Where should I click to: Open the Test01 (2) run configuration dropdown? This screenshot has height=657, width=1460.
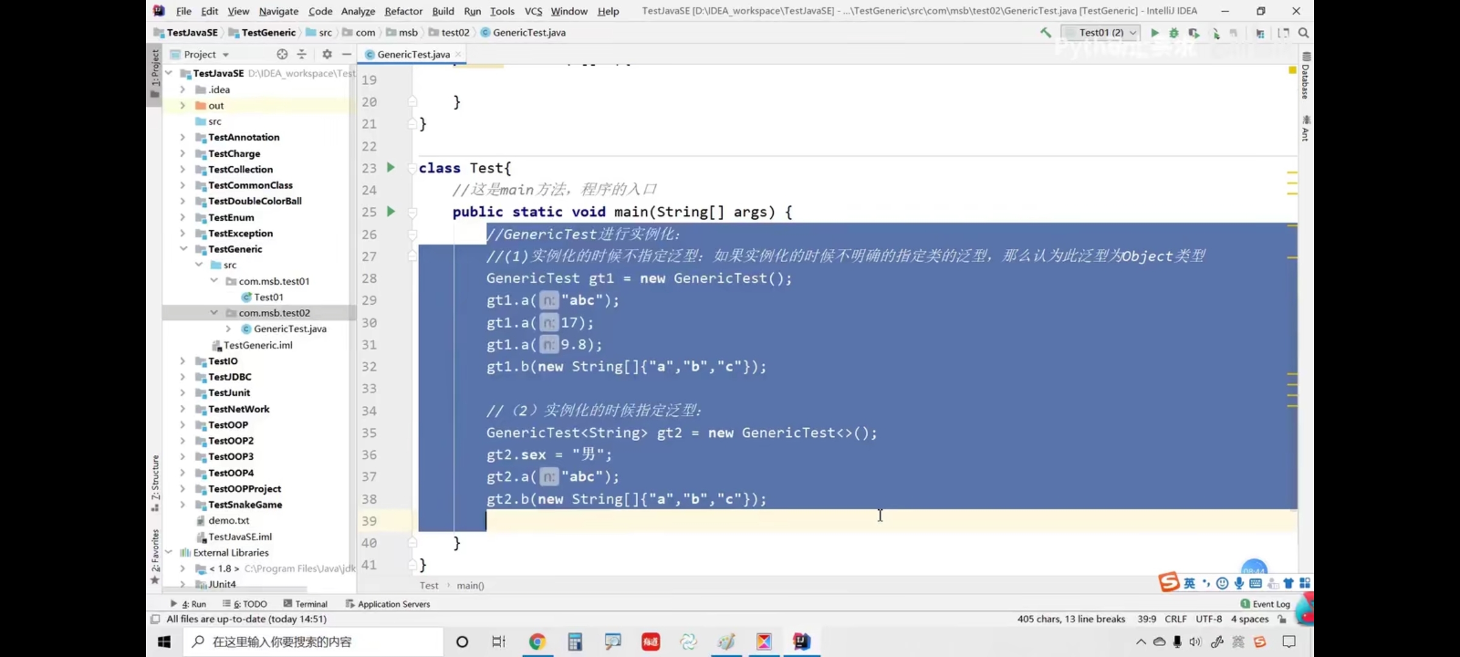1101,33
